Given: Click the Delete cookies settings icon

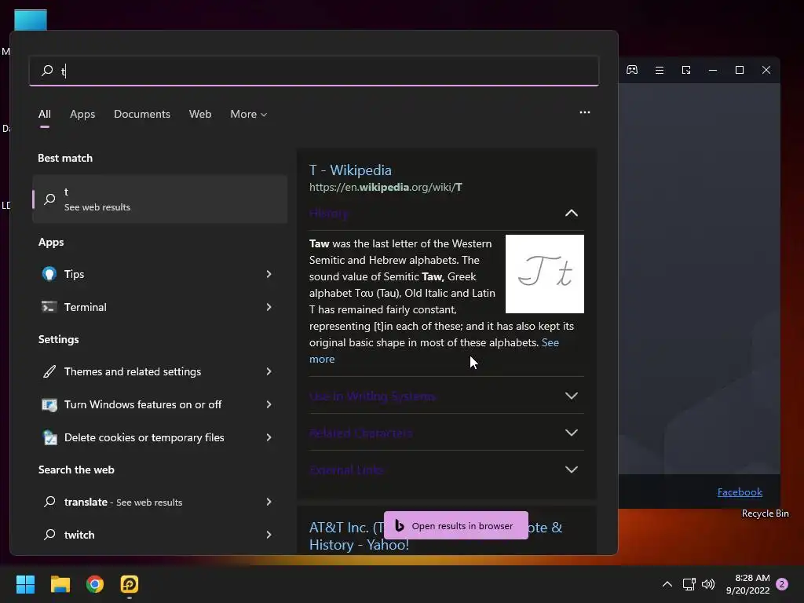Looking at the screenshot, I should pos(49,437).
